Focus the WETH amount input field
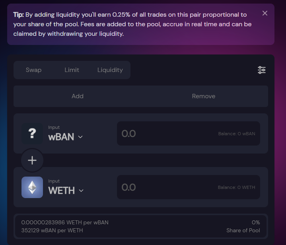 click(x=189, y=187)
